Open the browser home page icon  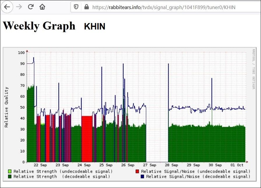coord(42,7)
